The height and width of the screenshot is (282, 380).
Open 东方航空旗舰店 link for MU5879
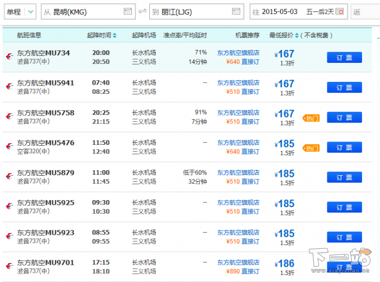pos(238,172)
